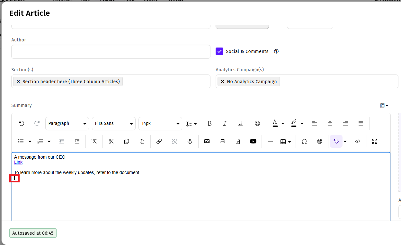
Task: Expand the Fira Sans font dropdown
Action: tap(114, 124)
